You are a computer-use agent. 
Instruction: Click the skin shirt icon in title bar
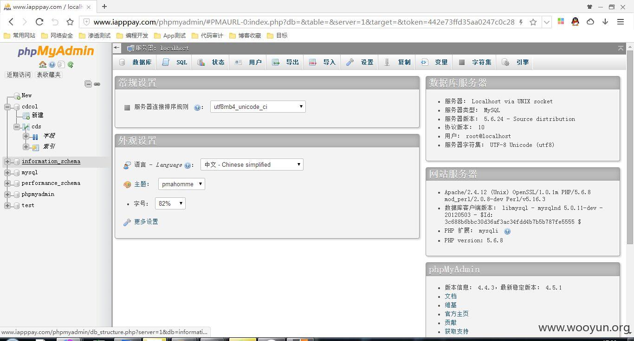(589, 6)
